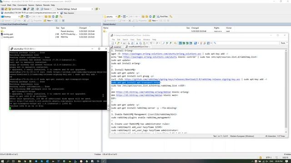Select the newkey.ppk file

coord(7,34)
